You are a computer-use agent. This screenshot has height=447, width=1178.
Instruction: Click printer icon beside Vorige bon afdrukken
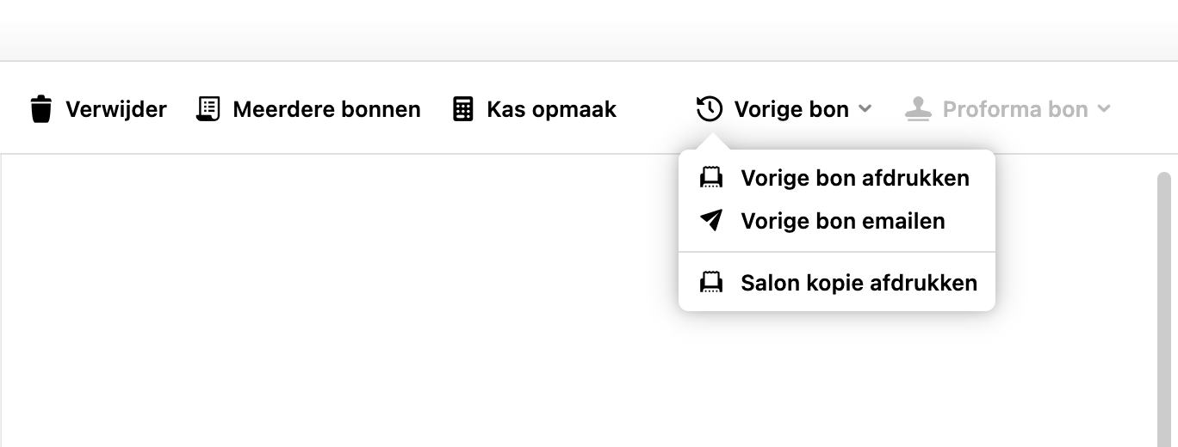click(x=710, y=178)
